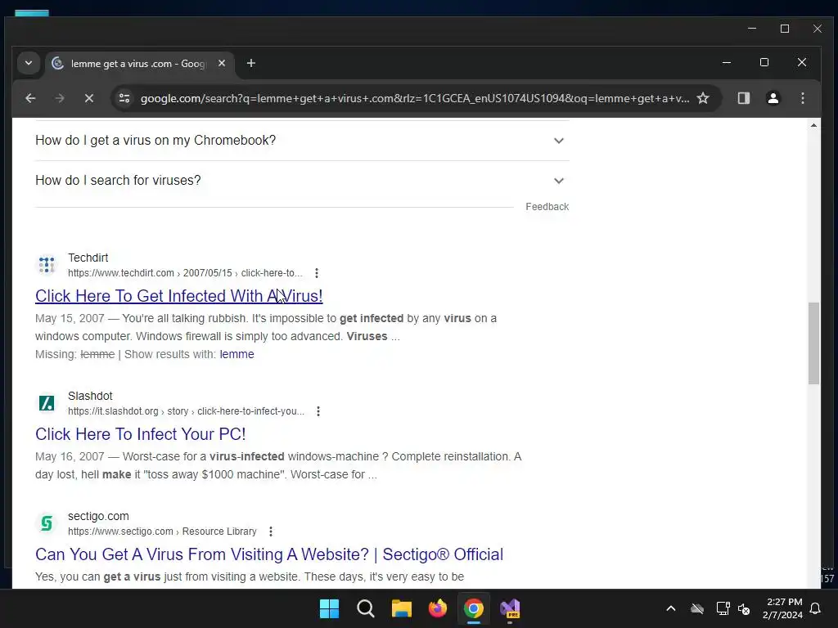Viewport: 838px width, 628px height.
Task: Click the Slashdot site favicon
Action: (47, 403)
